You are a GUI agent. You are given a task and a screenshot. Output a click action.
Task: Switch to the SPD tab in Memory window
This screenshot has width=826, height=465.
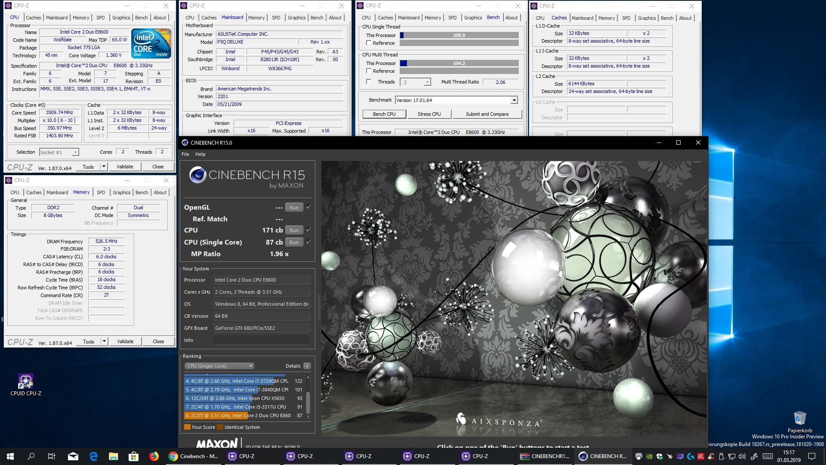(101, 192)
